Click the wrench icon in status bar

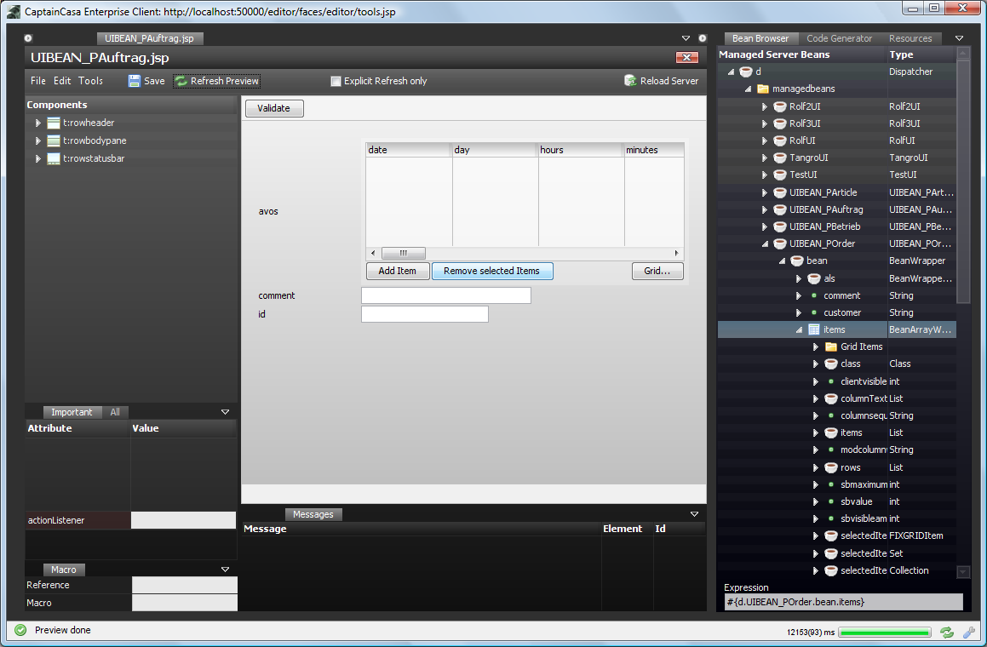[969, 633]
